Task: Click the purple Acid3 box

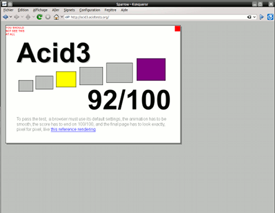Action: (x=151, y=70)
